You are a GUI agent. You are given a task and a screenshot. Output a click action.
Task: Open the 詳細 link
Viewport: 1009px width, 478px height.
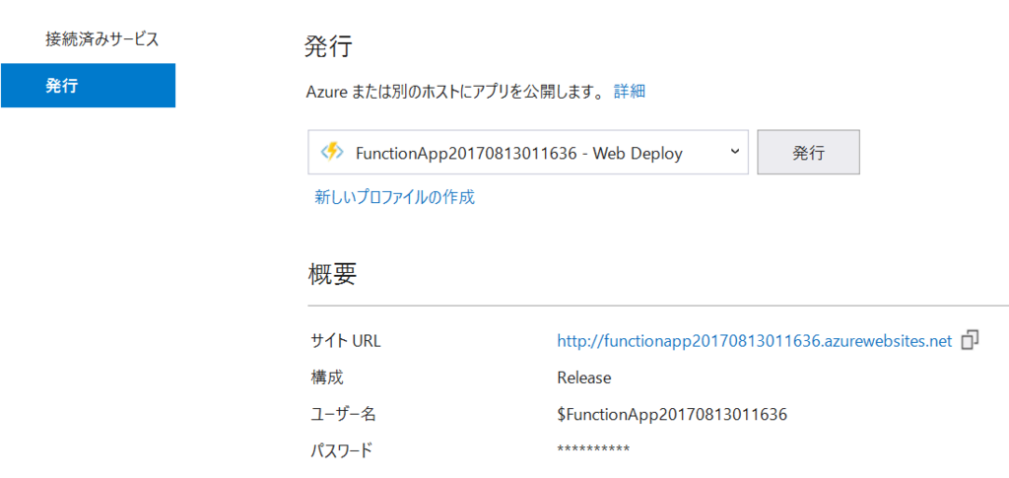pyautogui.click(x=630, y=92)
